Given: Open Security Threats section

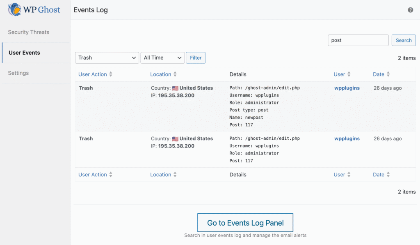Looking at the screenshot, I should 29,32.
